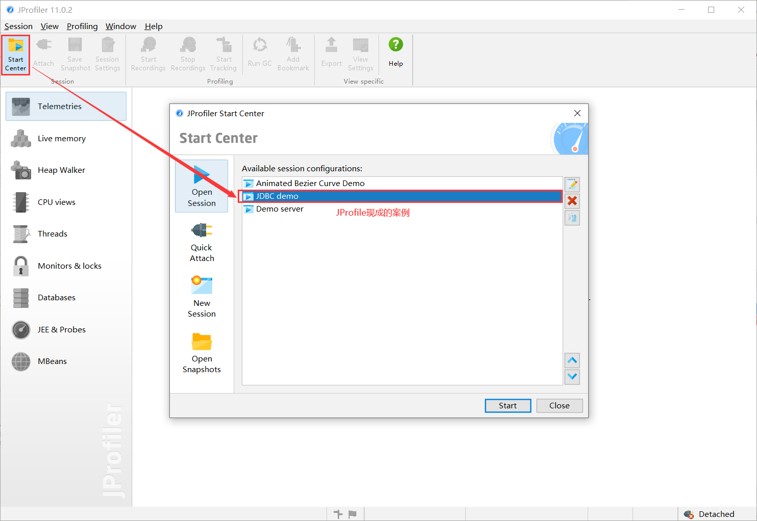The width and height of the screenshot is (757, 521).
Task: Open the Threads view
Action: pyautogui.click(x=66, y=234)
